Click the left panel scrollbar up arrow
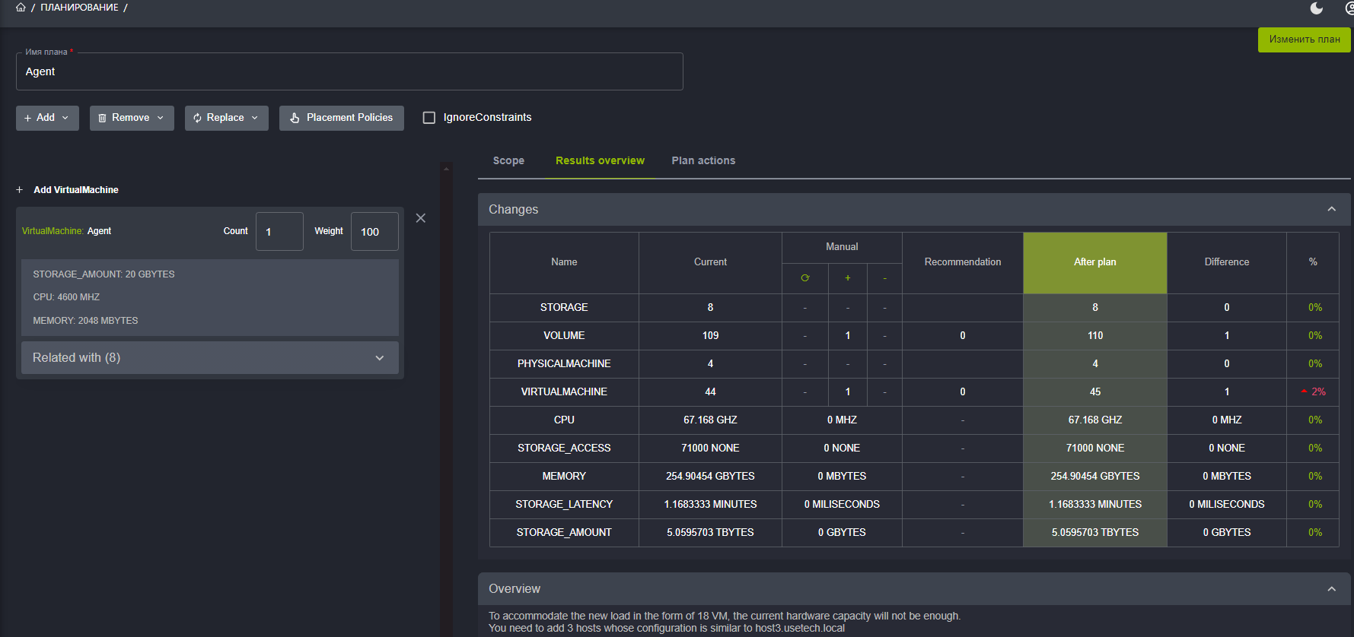Image resolution: width=1354 pixels, height=637 pixels. [447, 169]
